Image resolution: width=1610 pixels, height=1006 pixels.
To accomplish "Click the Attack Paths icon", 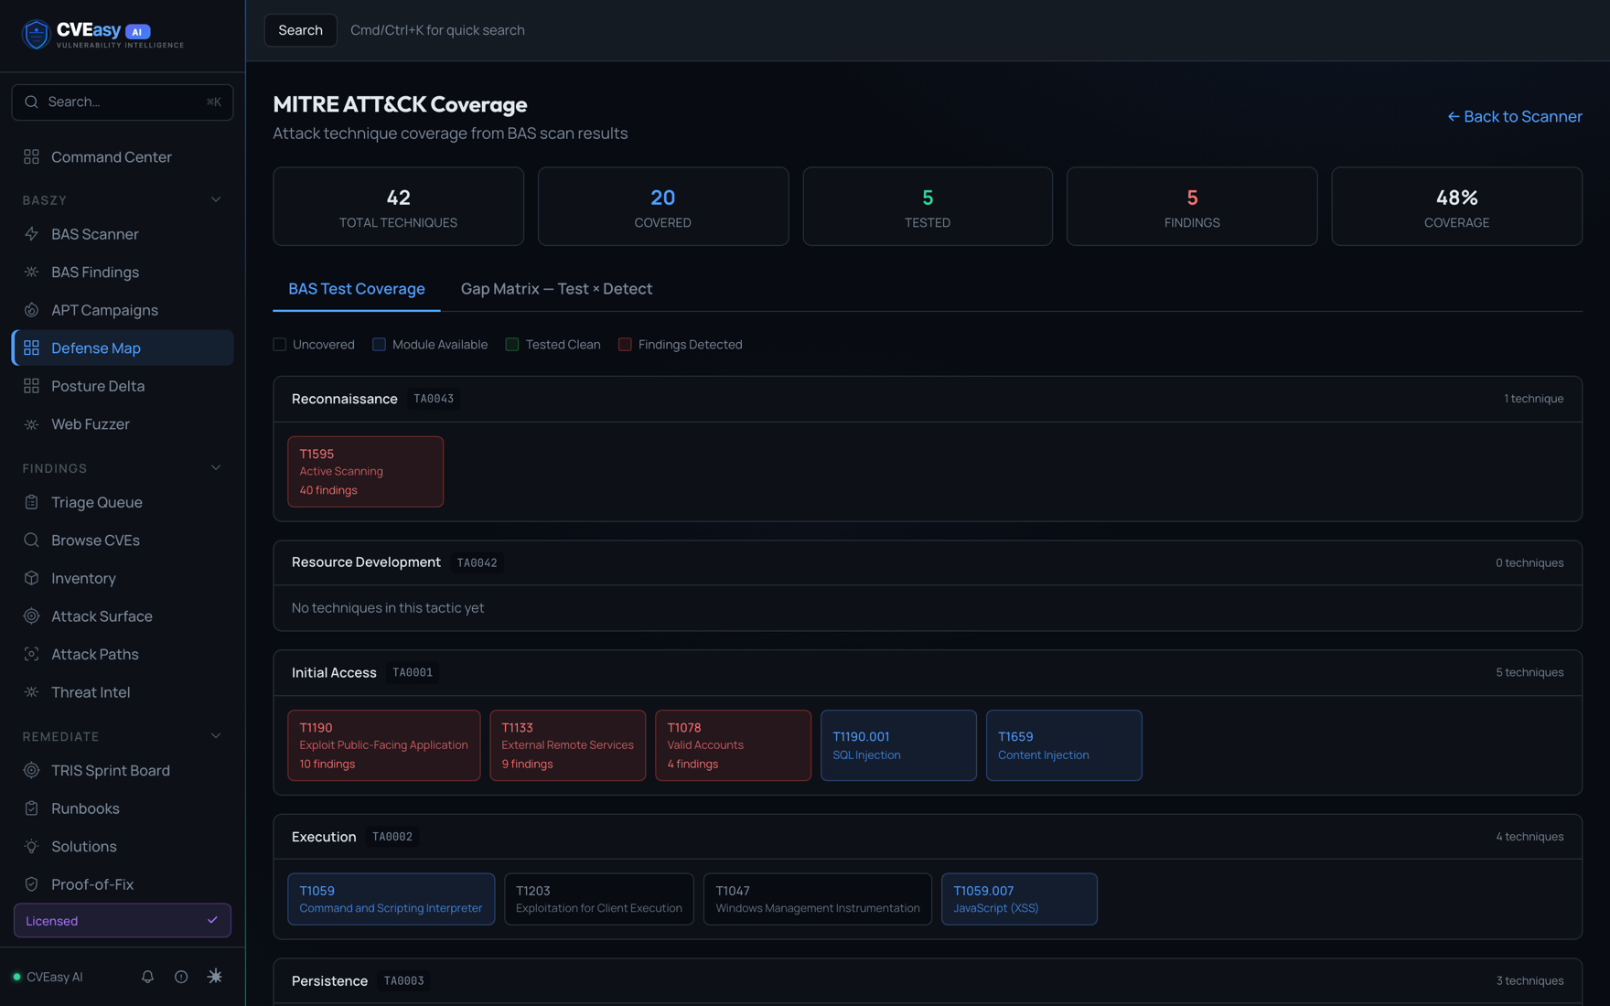I will point(31,654).
